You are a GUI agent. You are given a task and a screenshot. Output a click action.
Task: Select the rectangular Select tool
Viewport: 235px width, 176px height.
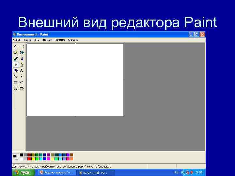coord(22,47)
